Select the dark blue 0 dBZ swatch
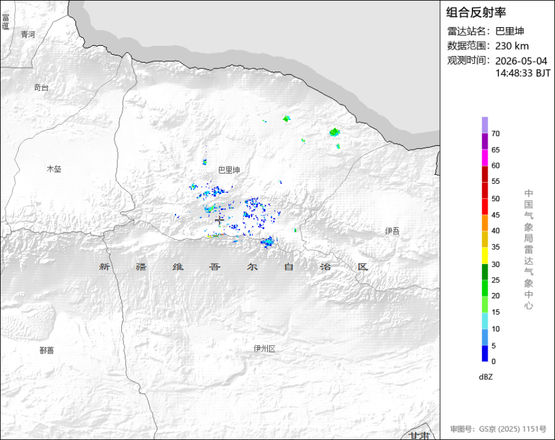 click(x=485, y=354)
